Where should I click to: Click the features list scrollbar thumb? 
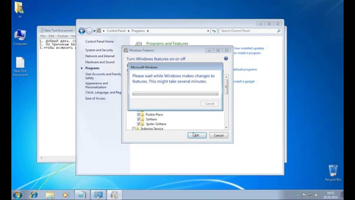226,86
